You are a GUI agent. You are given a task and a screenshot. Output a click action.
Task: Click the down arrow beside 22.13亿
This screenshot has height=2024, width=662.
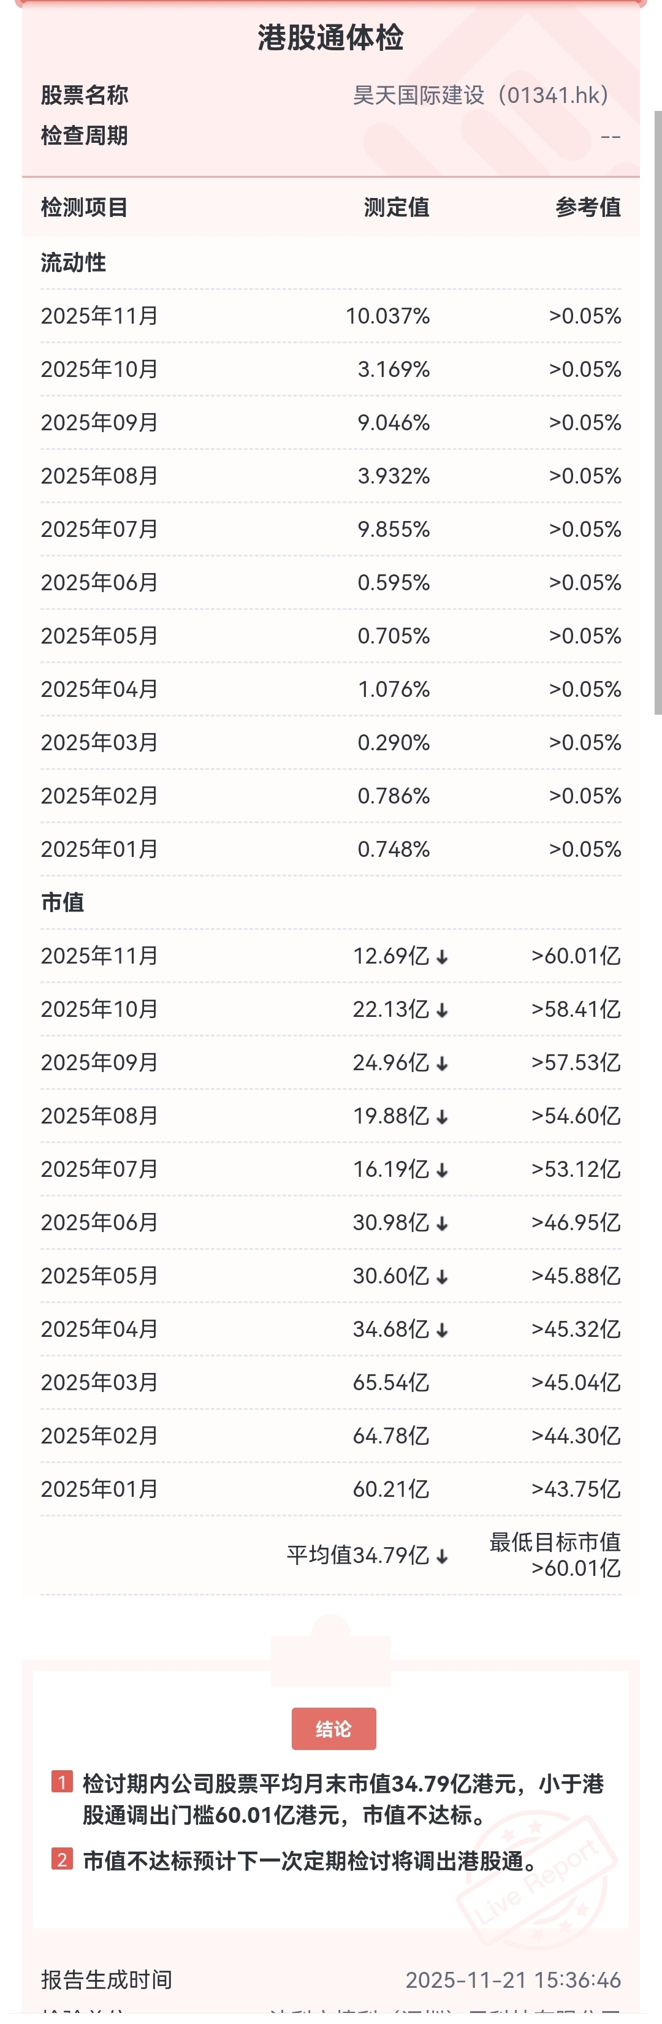point(442,1010)
